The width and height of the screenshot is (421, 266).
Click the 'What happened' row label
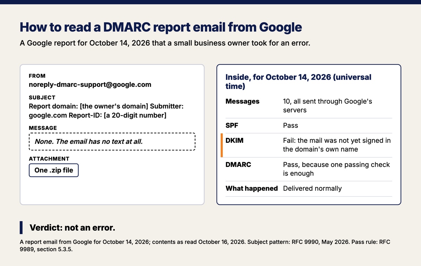[x=252, y=188]
